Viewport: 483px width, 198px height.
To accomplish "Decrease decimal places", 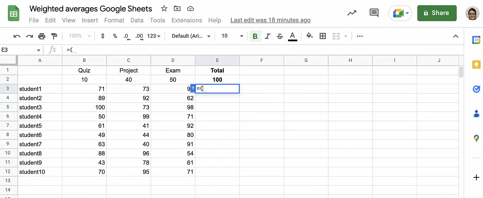I will 127,36.
